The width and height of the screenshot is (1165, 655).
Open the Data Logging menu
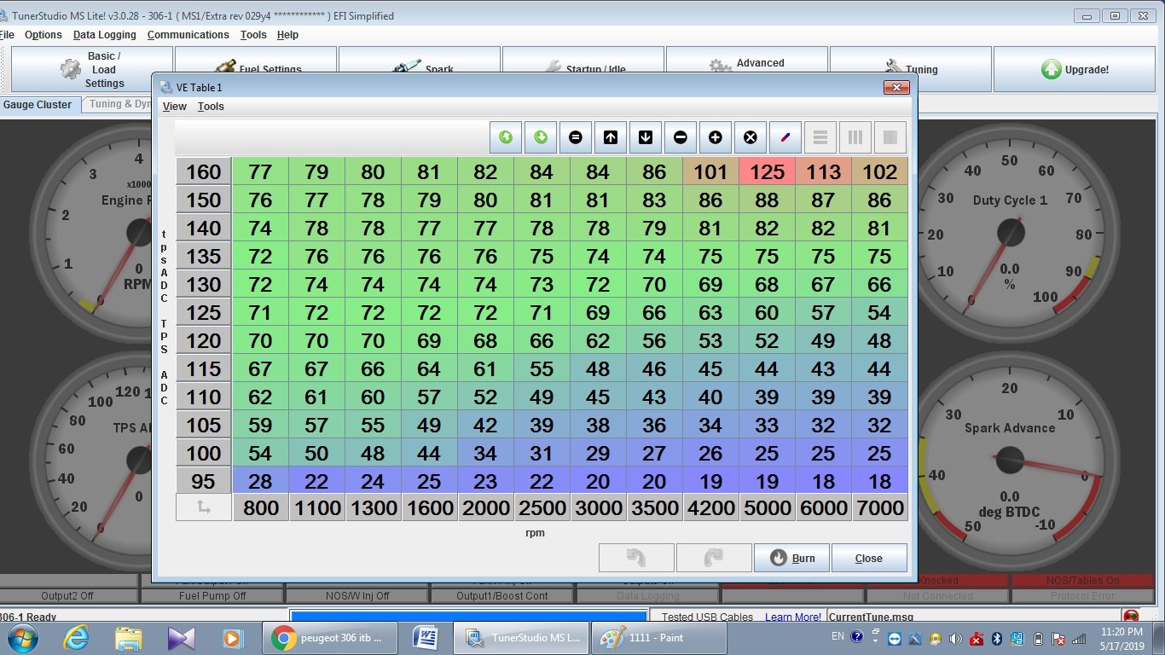(104, 35)
